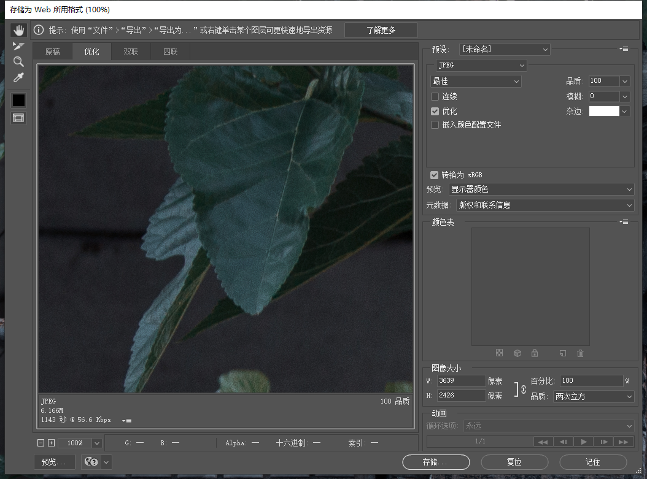Enable the 连续 checkbox

[x=435, y=97]
